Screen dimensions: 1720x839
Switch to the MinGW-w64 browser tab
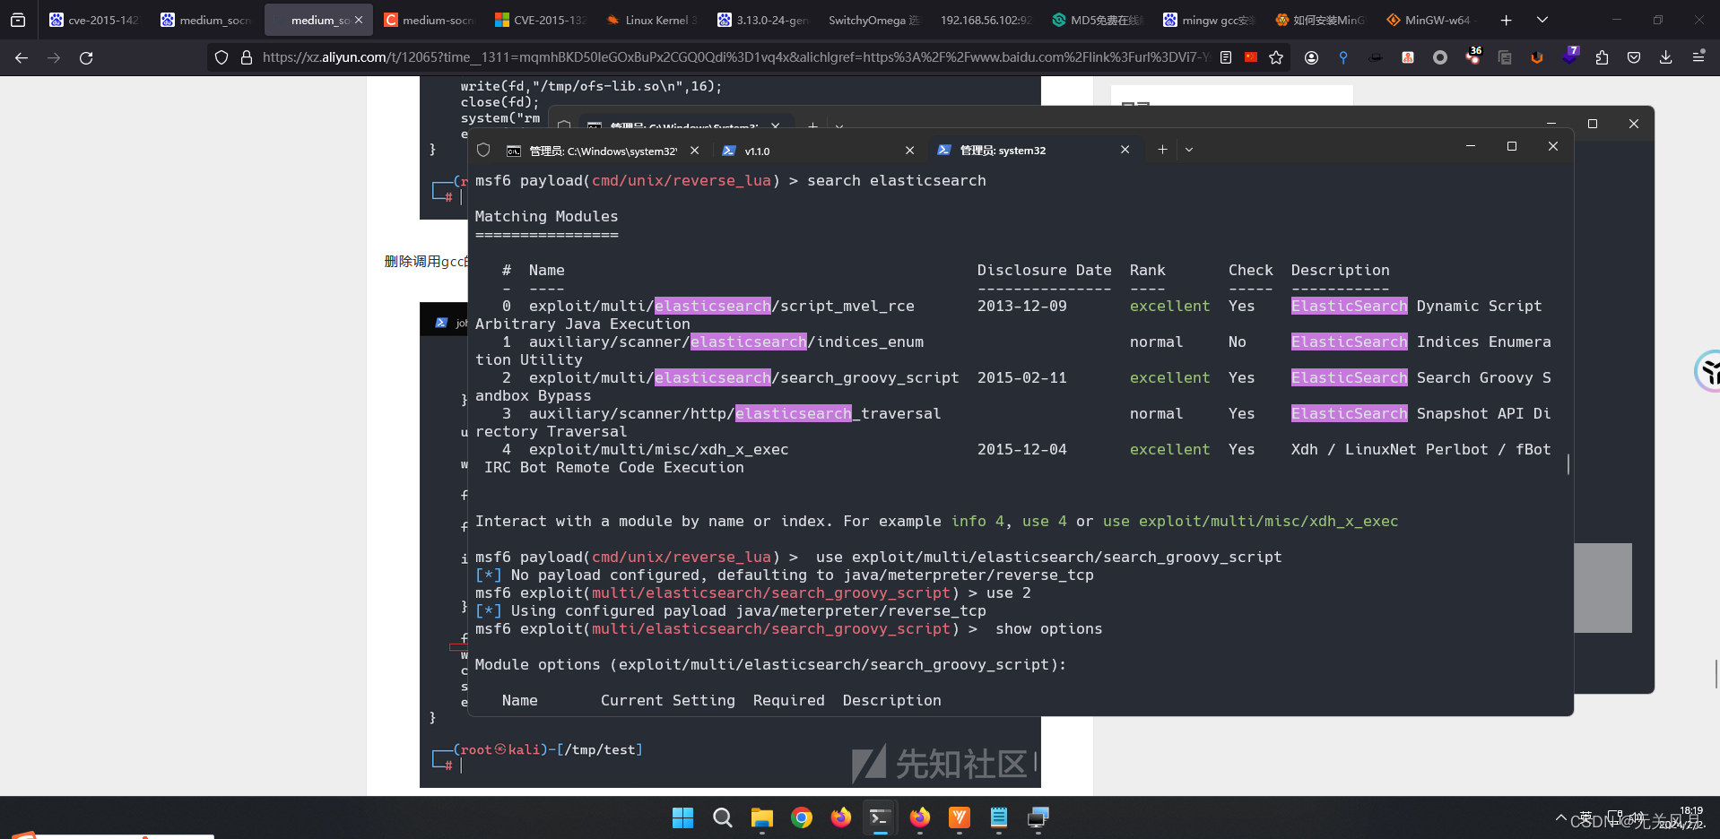tap(1430, 20)
